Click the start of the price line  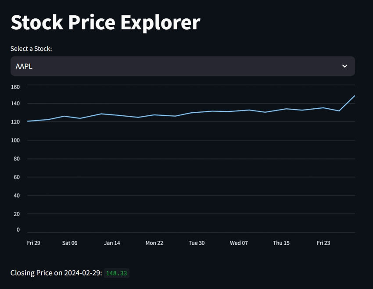pyautogui.click(x=28, y=121)
